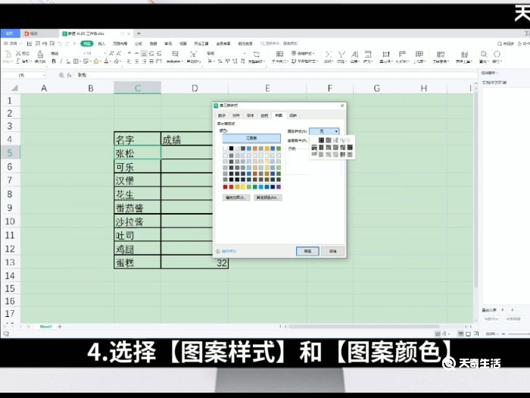Select cell containing 蛋糕
530x398 pixels.
click(137, 262)
